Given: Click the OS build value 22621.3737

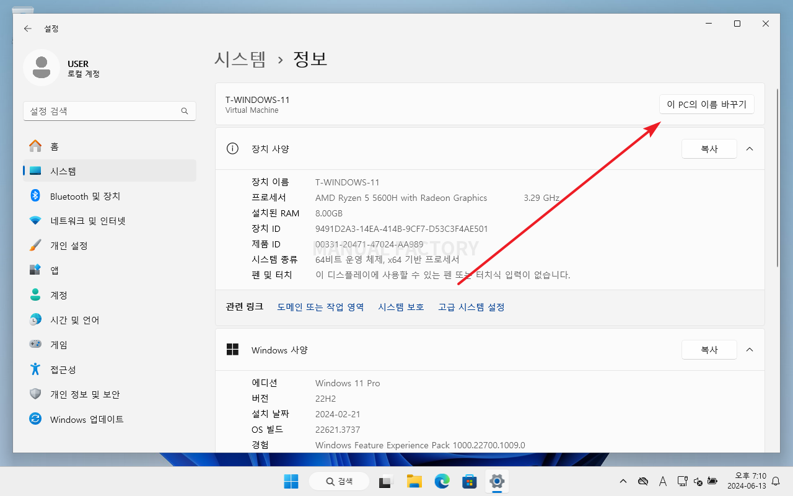Looking at the screenshot, I should tap(338, 430).
